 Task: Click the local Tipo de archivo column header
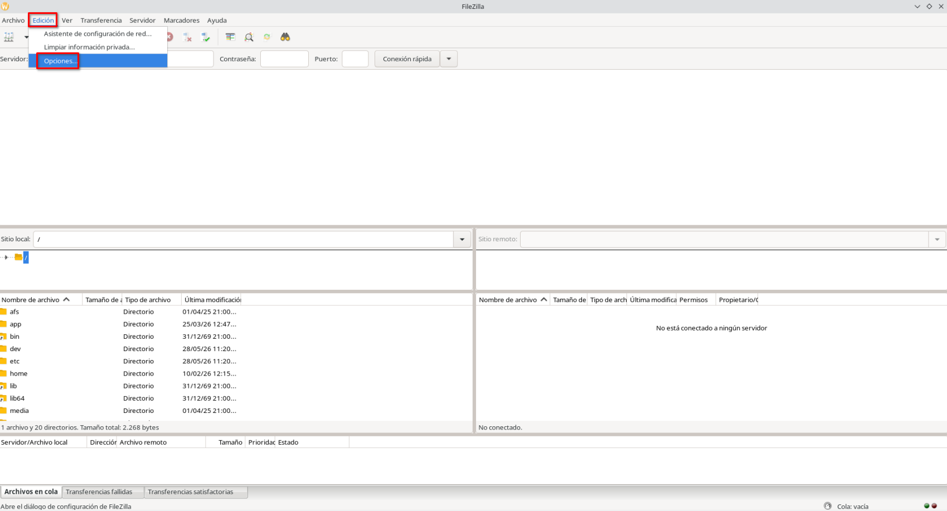point(152,300)
